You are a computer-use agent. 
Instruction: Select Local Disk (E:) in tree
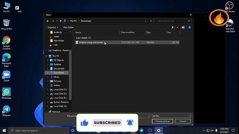coord(58,98)
